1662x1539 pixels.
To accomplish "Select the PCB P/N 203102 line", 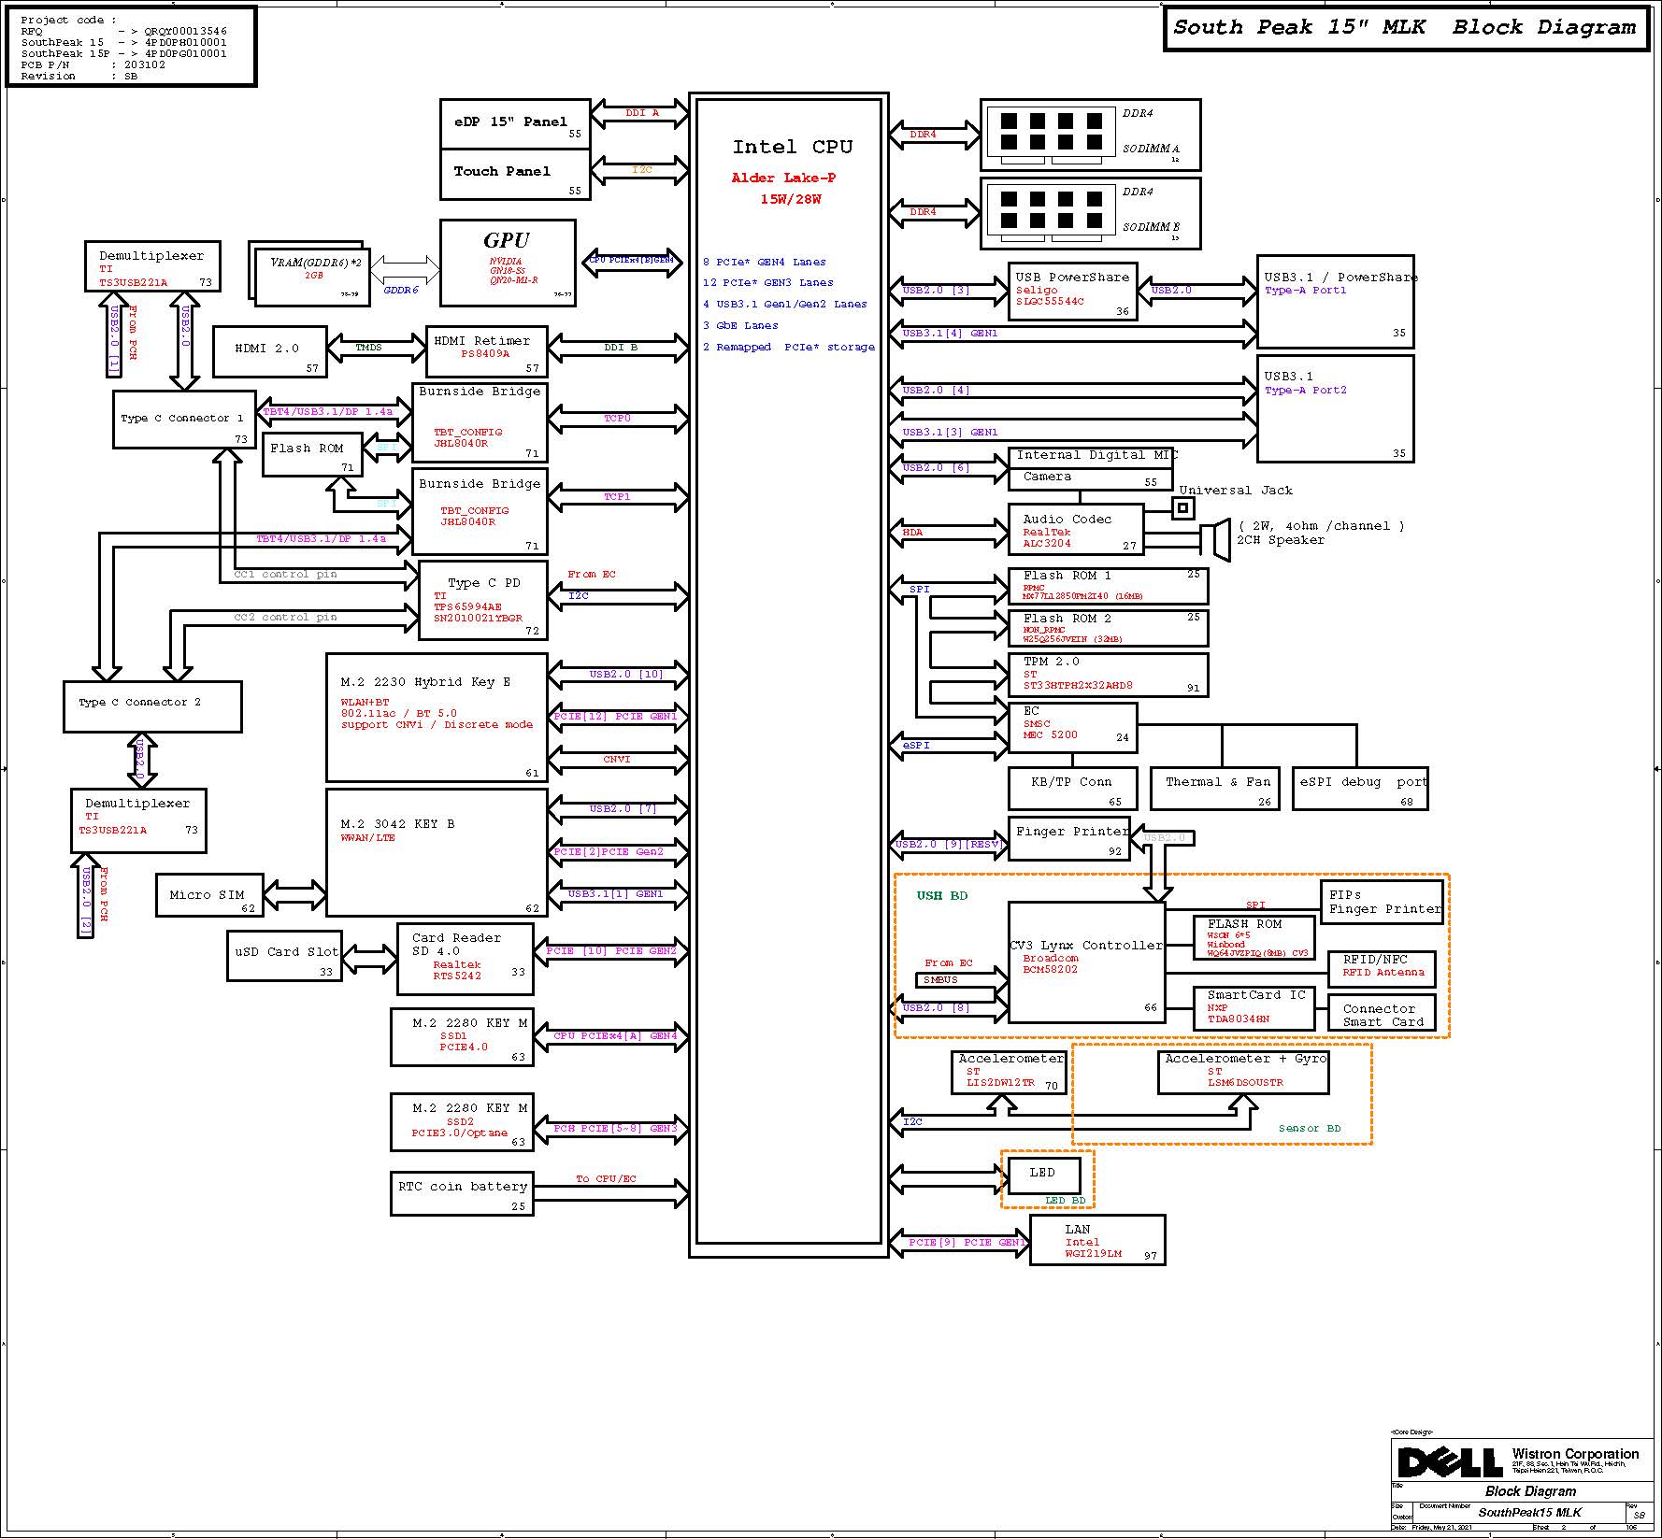I will 93,65.
